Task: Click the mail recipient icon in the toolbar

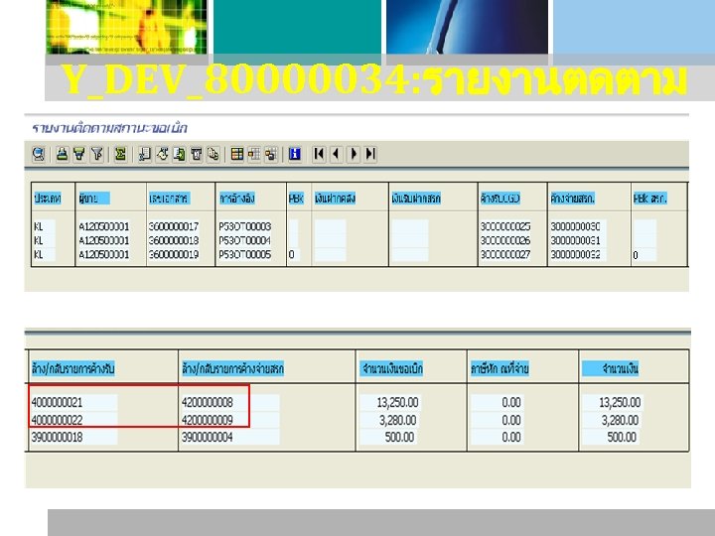Action: 196,154
